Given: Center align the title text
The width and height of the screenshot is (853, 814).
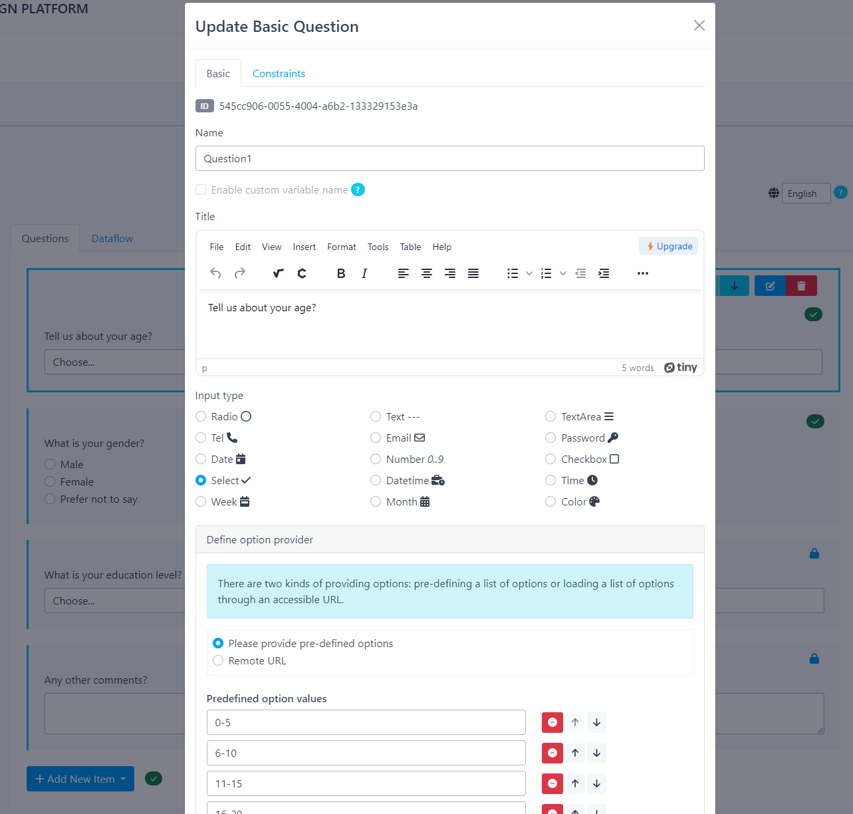Looking at the screenshot, I should [x=427, y=273].
